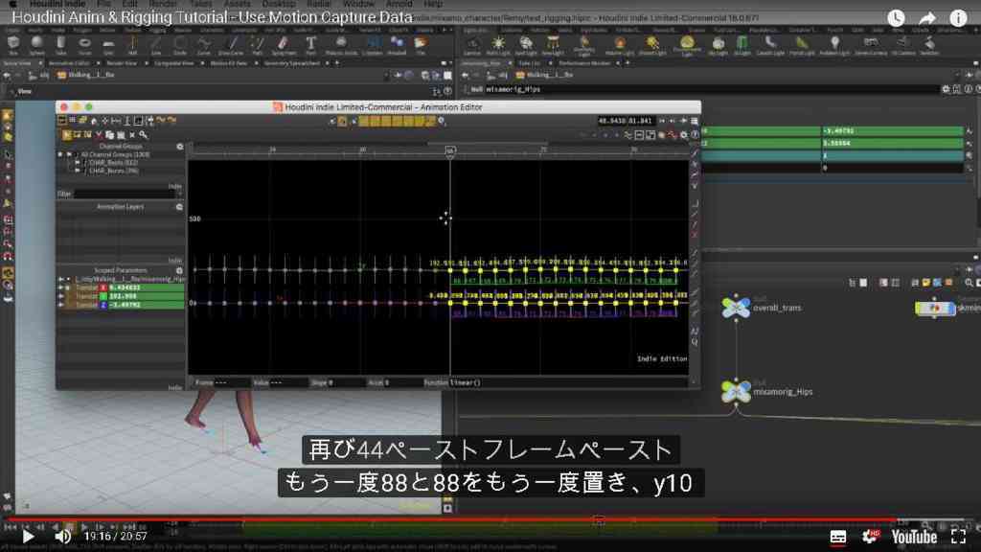981x552 pixels.
Task: Select the Tube shelf tool
Action: pyautogui.click(x=60, y=44)
